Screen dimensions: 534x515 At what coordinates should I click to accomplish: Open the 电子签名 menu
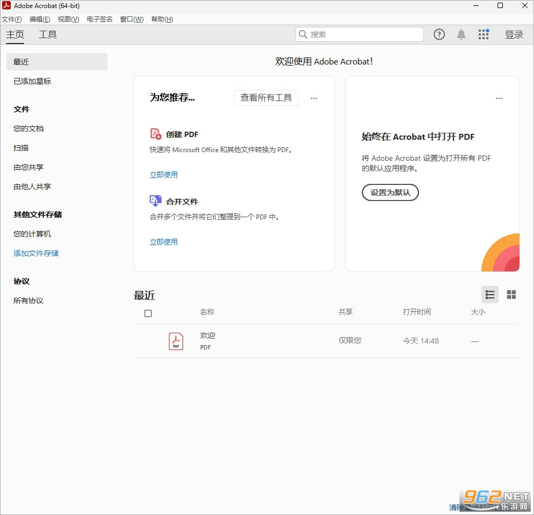click(99, 19)
